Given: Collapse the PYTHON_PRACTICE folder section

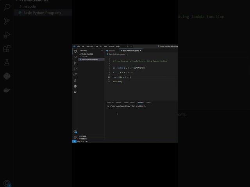Looking at the screenshot, I should (91, 54).
